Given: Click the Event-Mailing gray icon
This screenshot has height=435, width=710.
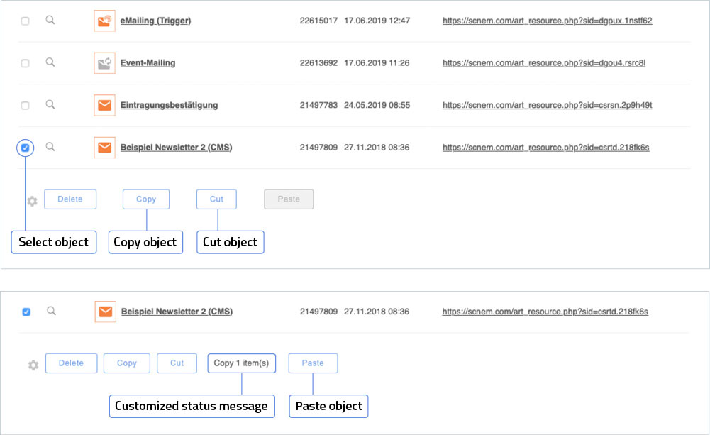Looking at the screenshot, I should 104,63.
